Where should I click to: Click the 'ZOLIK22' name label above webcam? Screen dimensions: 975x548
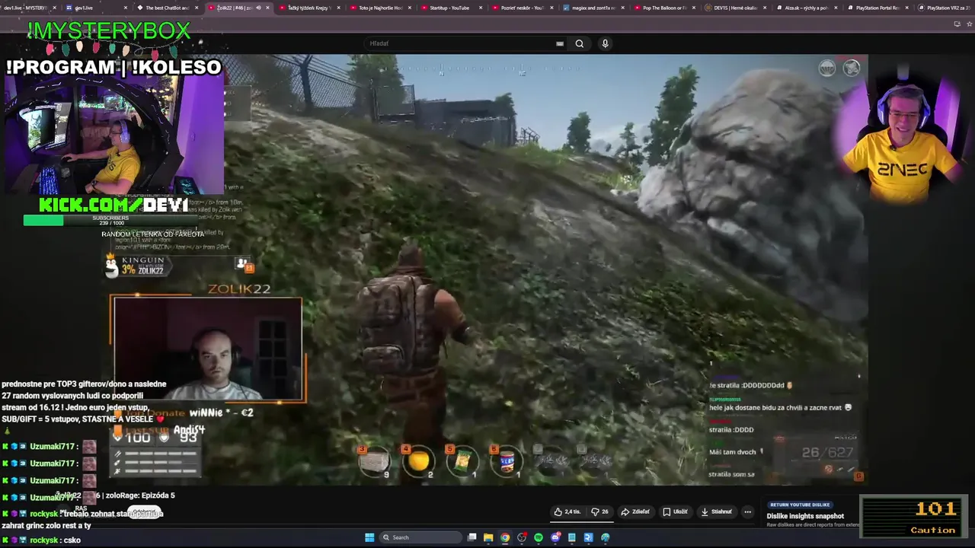point(239,289)
